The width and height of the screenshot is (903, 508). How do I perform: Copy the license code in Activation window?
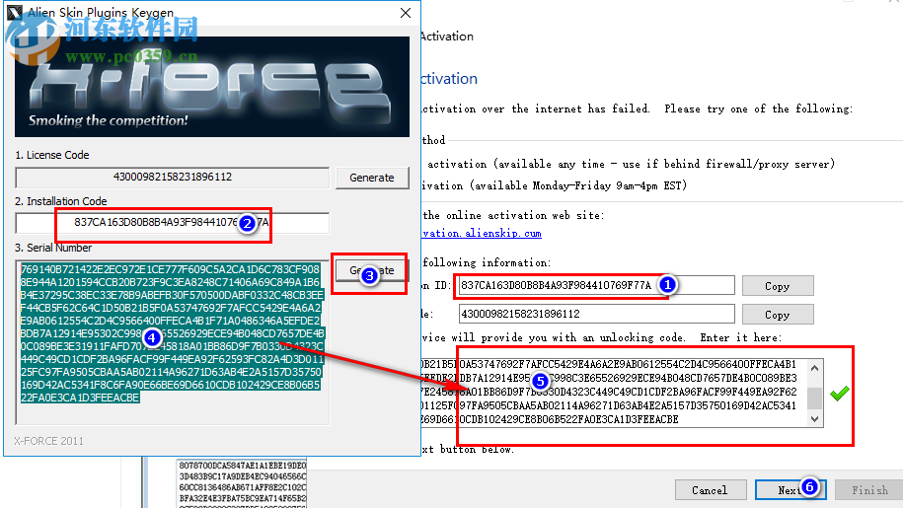[x=778, y=315]
